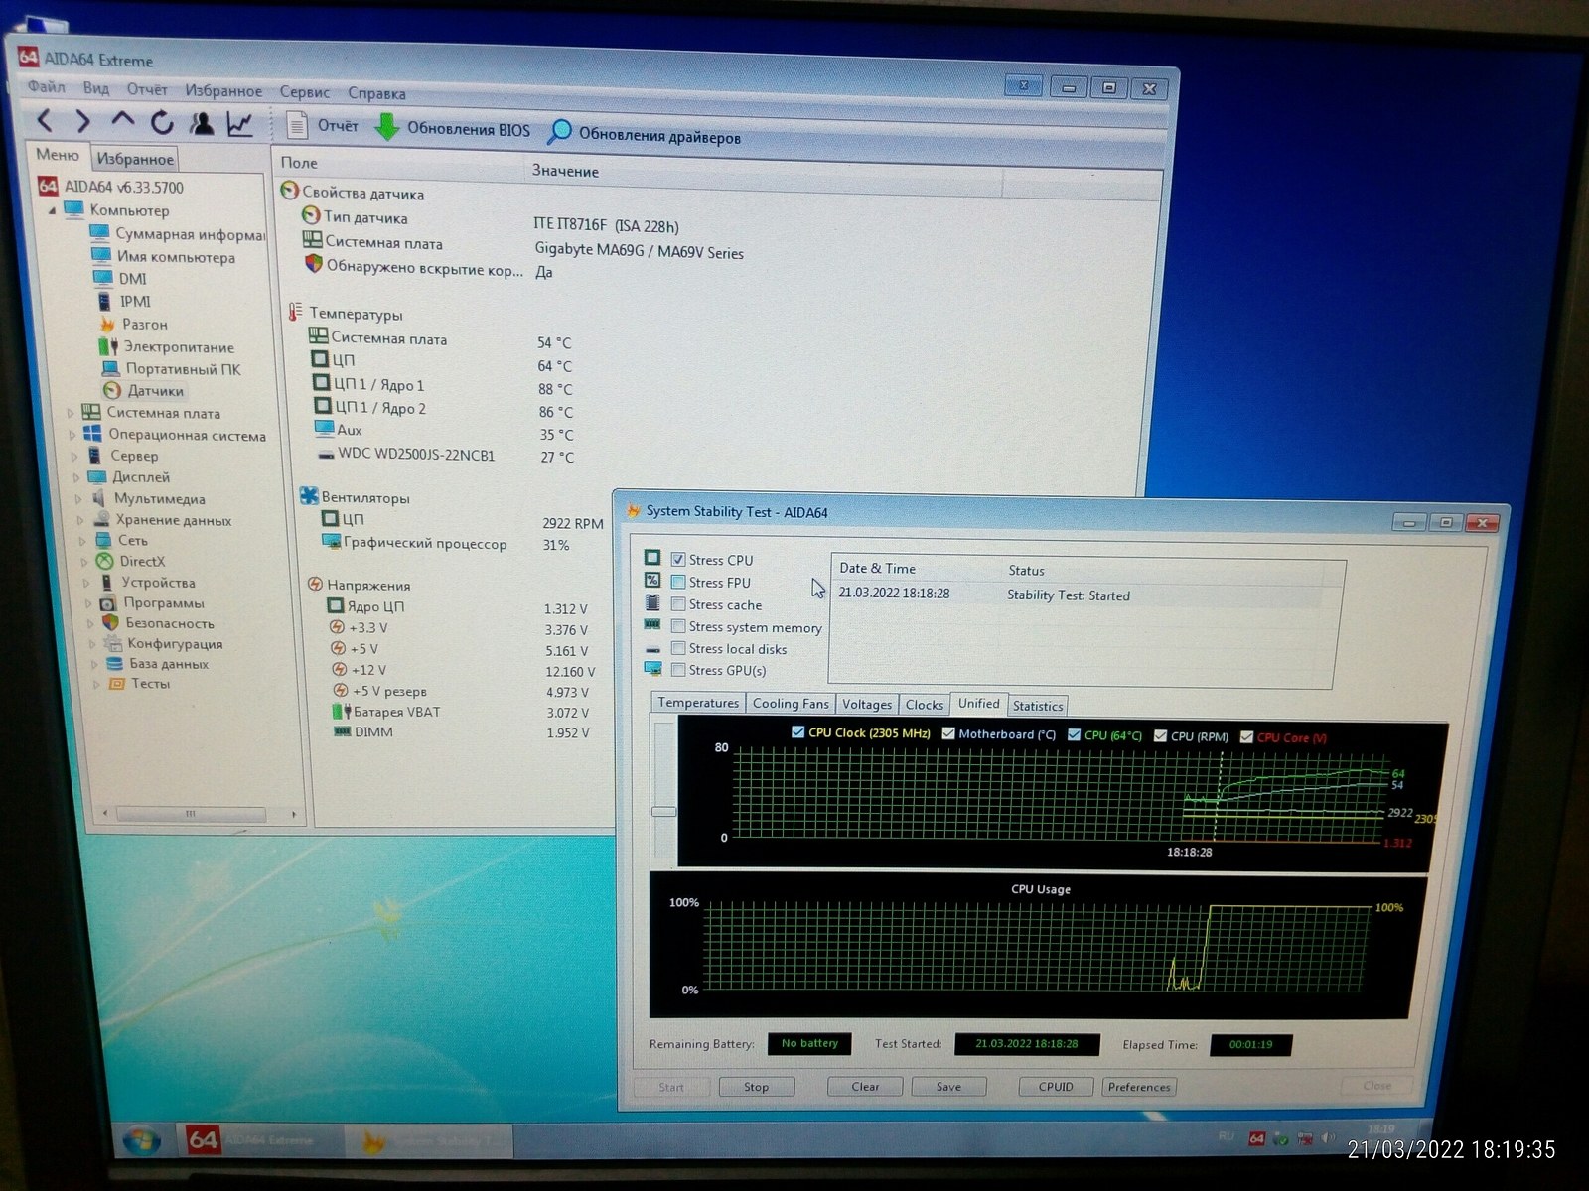
Task: Uncheck the Stress CPU checkbox
Action: click(x=678, y=560)
